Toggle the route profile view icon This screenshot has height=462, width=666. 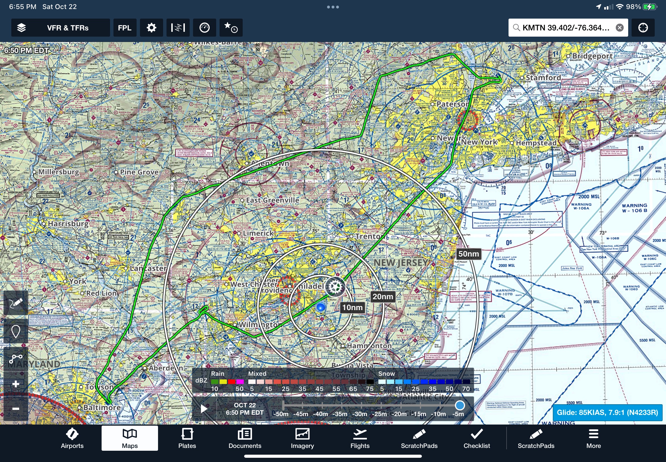coord(178,28)
